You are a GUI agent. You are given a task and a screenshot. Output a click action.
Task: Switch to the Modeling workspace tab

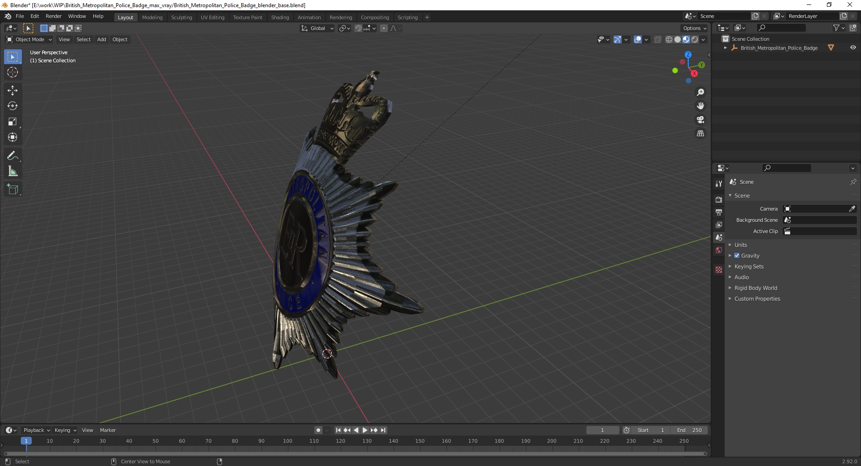coord(152,17)
